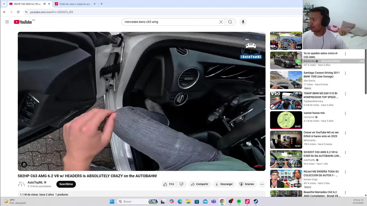The image size is (367, 206).
Task: Open a new Chrome tab
Action: coord(101,4)
